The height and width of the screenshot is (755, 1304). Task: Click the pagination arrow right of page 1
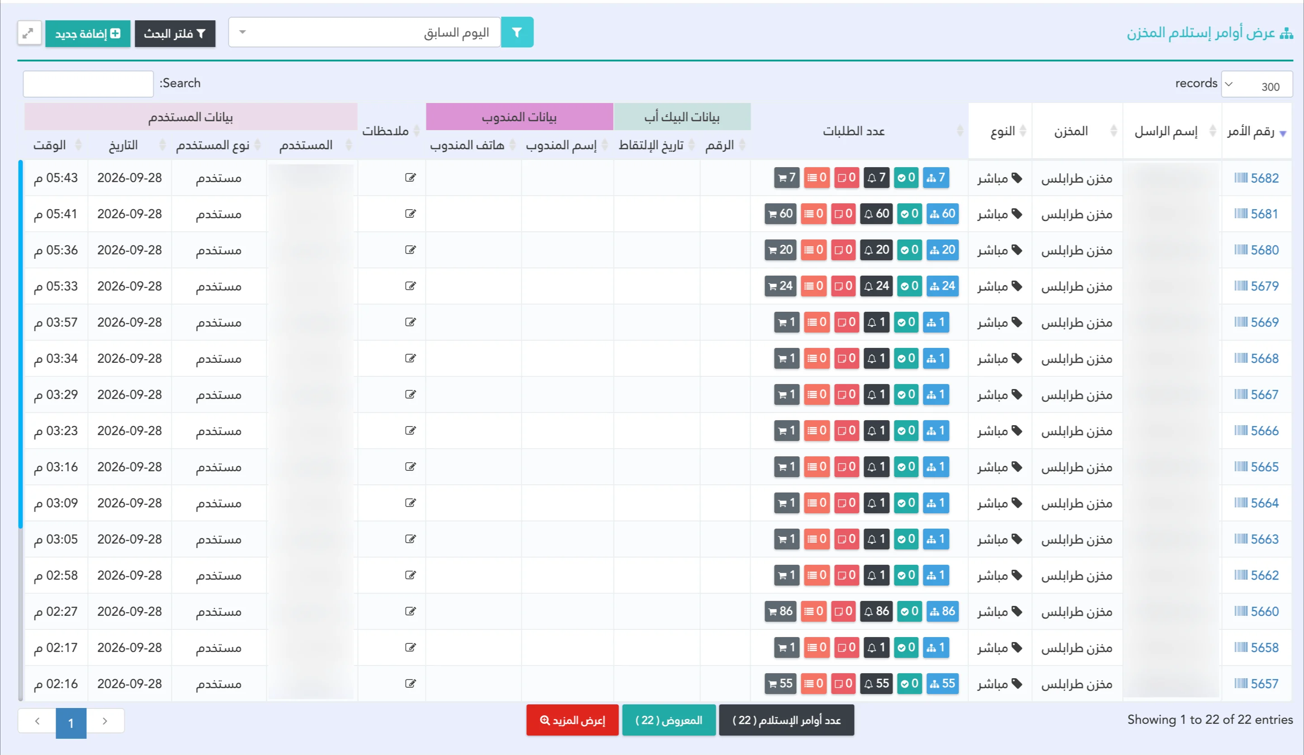[105, 722]
